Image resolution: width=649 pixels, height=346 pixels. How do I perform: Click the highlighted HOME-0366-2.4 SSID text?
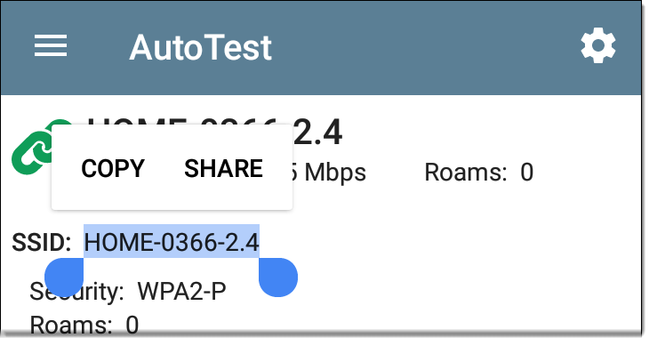click(172, 242)
